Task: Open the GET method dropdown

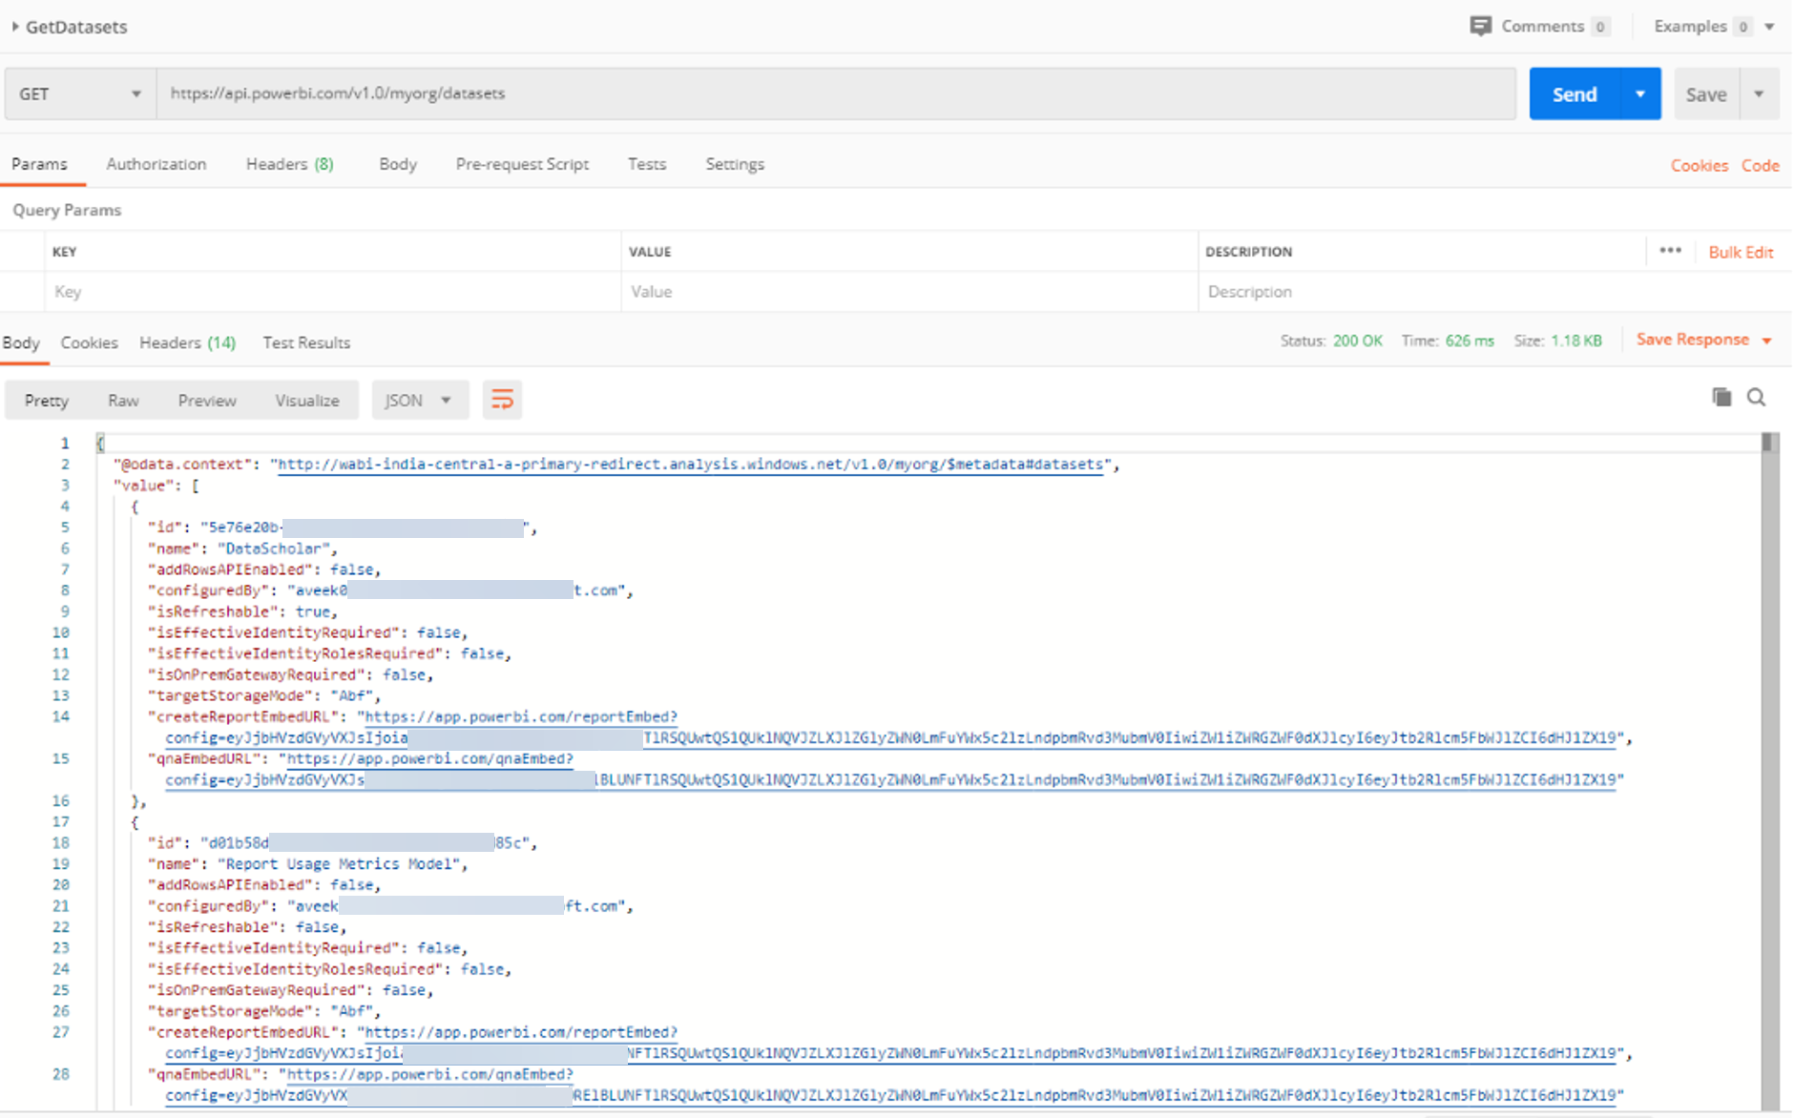Action: pos(80,93)
